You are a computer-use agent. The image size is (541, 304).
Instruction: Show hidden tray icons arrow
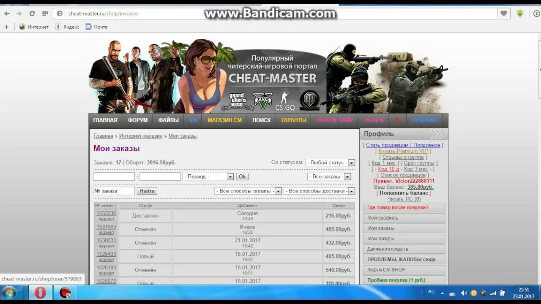442,293
